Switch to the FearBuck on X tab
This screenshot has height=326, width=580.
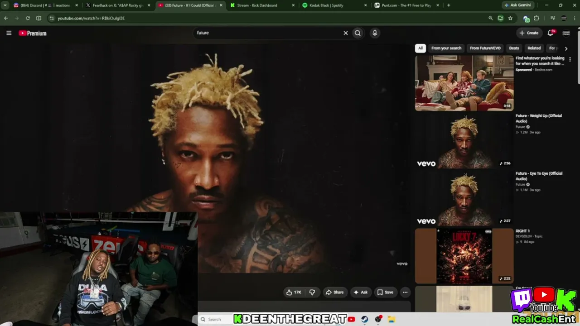pos(118,5)
